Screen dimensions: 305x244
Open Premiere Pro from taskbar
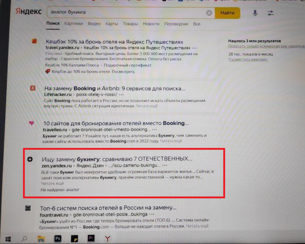coord(91,238)
